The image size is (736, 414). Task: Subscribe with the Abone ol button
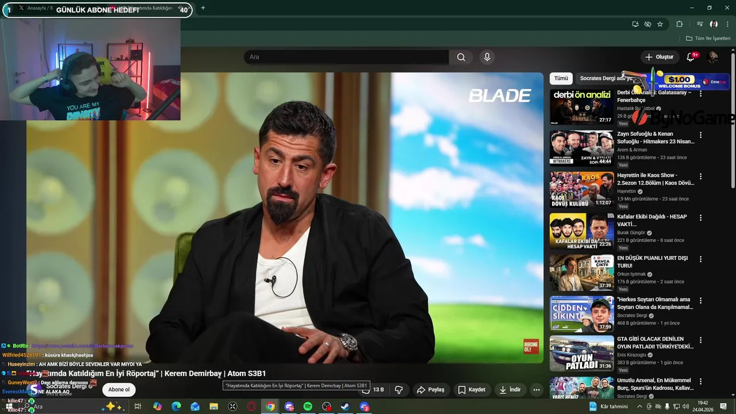coord(119,390)
